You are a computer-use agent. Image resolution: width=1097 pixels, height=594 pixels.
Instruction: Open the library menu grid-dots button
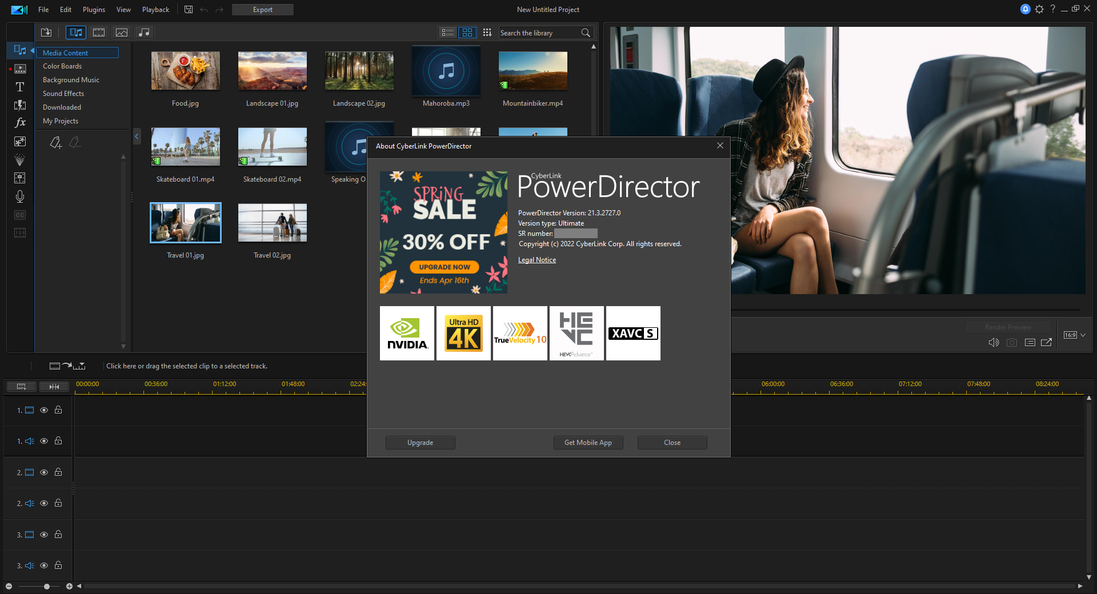click(487, 33)
